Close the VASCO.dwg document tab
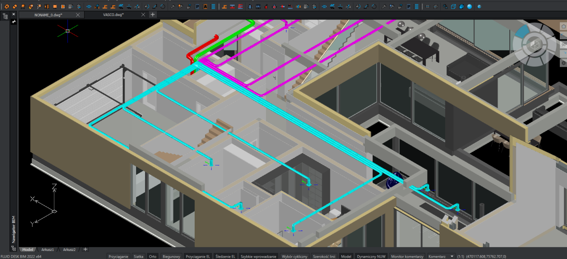 (x=144, y=15)
